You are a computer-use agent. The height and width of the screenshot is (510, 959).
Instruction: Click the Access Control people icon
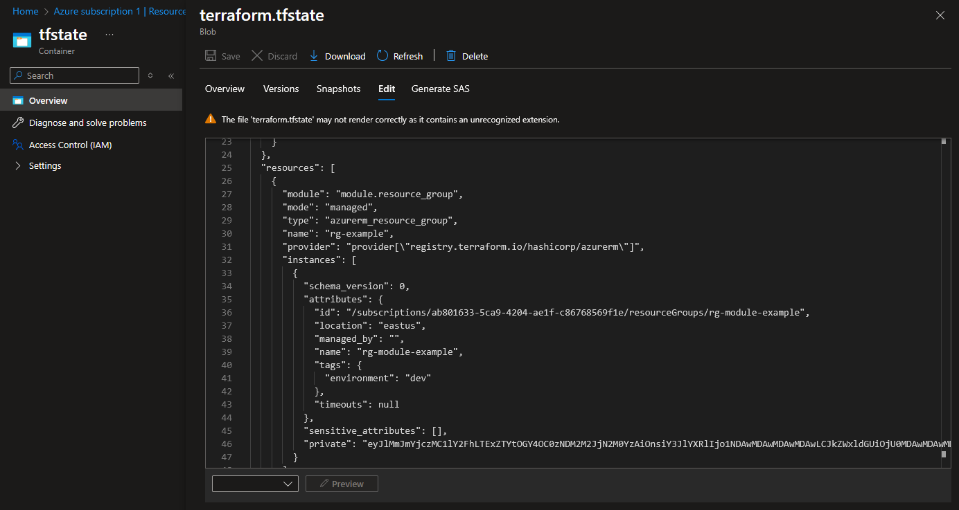coord(18,145)
